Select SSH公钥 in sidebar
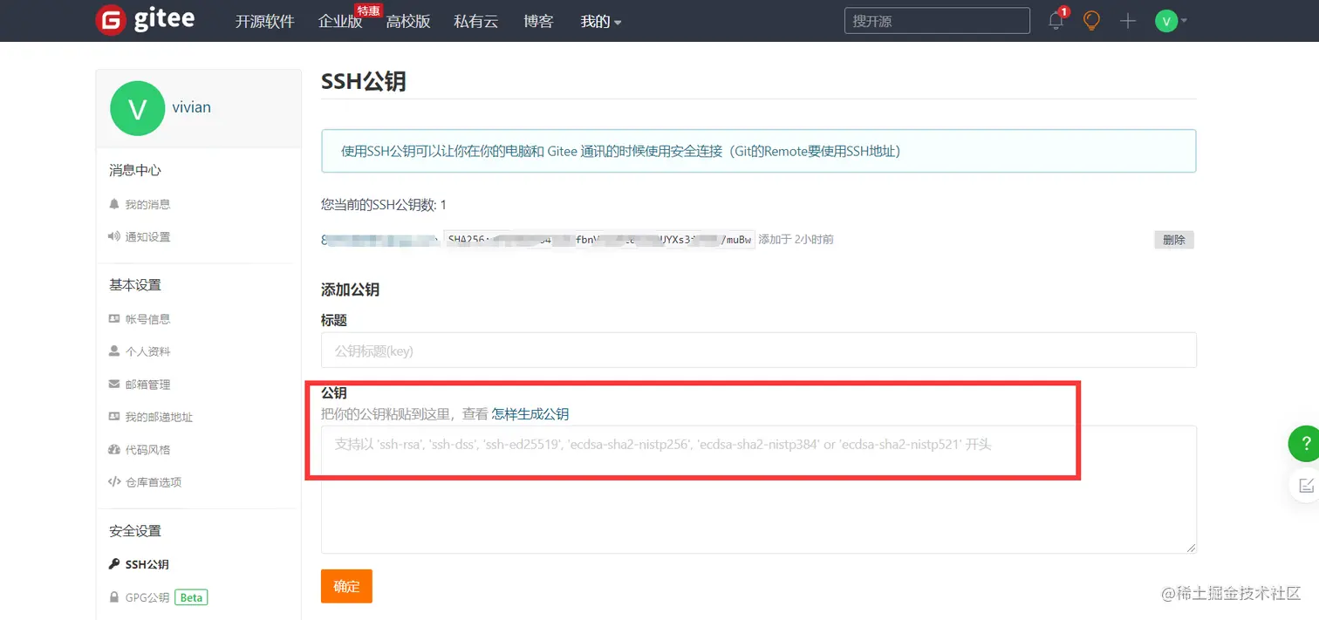This screenshot has width=1319, height=620. click(147, 564)
